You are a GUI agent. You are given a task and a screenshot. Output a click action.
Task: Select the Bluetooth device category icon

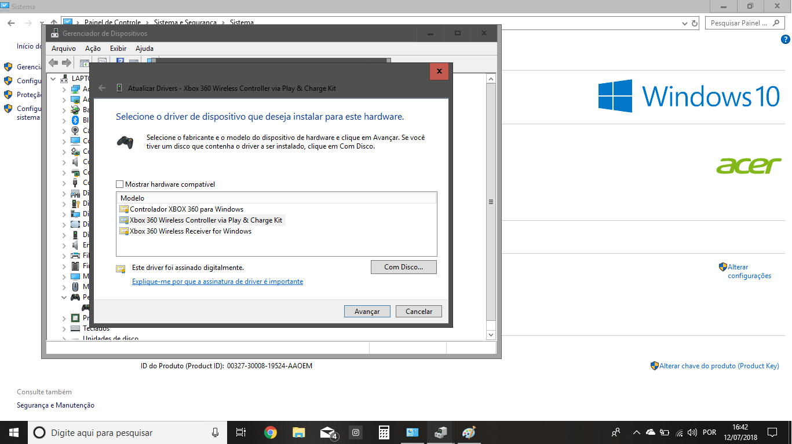coord(75,120)
